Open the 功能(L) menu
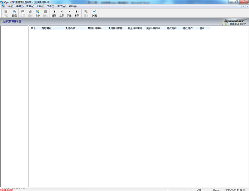The image size is (249, 191). [40, 6]
